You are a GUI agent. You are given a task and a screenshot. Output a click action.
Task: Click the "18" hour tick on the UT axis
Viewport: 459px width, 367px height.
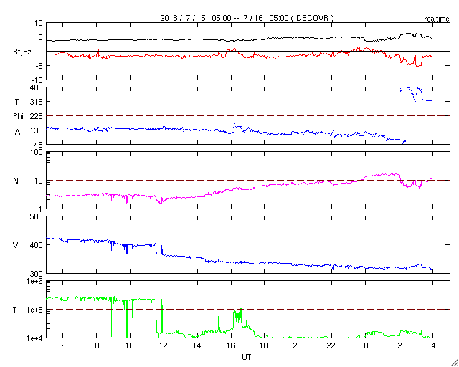(264, 346)
